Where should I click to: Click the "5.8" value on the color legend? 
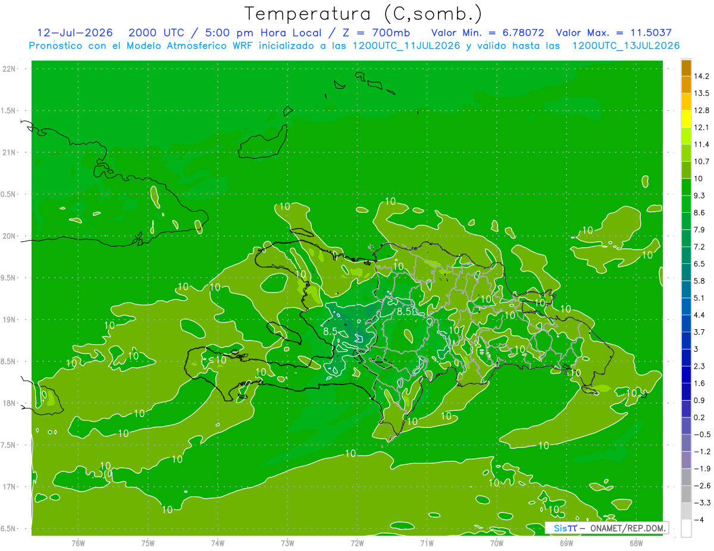(700, 281)
